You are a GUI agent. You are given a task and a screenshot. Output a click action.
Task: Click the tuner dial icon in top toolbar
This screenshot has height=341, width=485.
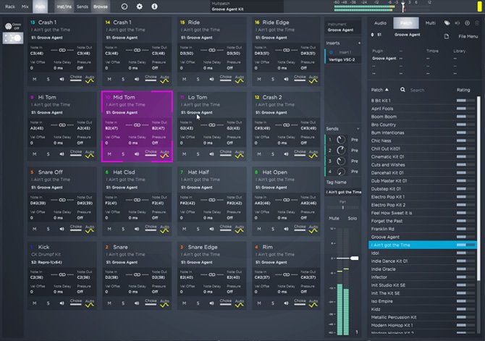point(124,6)
